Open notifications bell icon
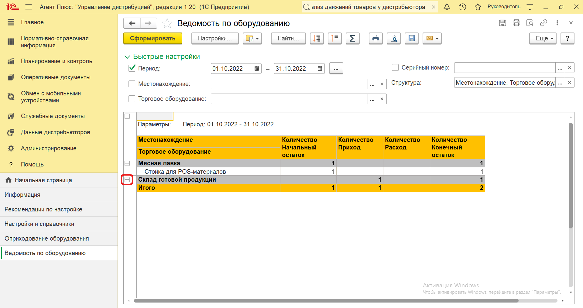 tap(447, 7)
